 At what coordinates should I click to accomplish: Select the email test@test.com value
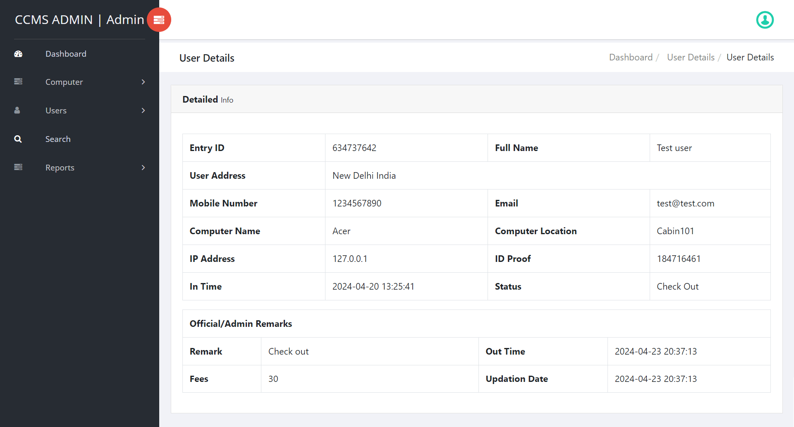point(686,203)
